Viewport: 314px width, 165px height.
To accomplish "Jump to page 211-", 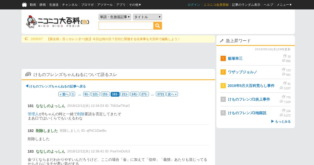I will [x=125, y=94].
